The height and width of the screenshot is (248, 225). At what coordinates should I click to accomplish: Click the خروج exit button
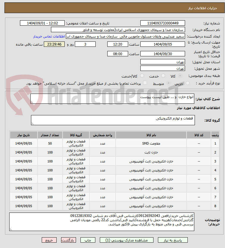pyautogui.click(x=49, y=240)
